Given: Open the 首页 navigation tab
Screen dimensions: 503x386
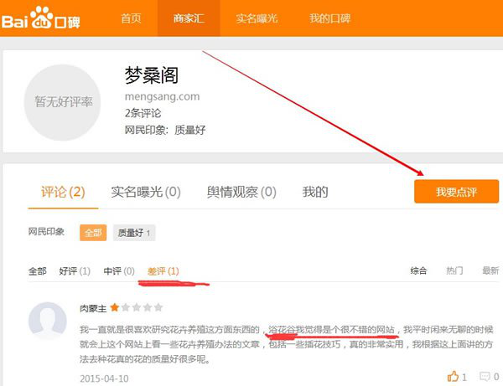Looking at the screenshot, I should click(131, 18).
